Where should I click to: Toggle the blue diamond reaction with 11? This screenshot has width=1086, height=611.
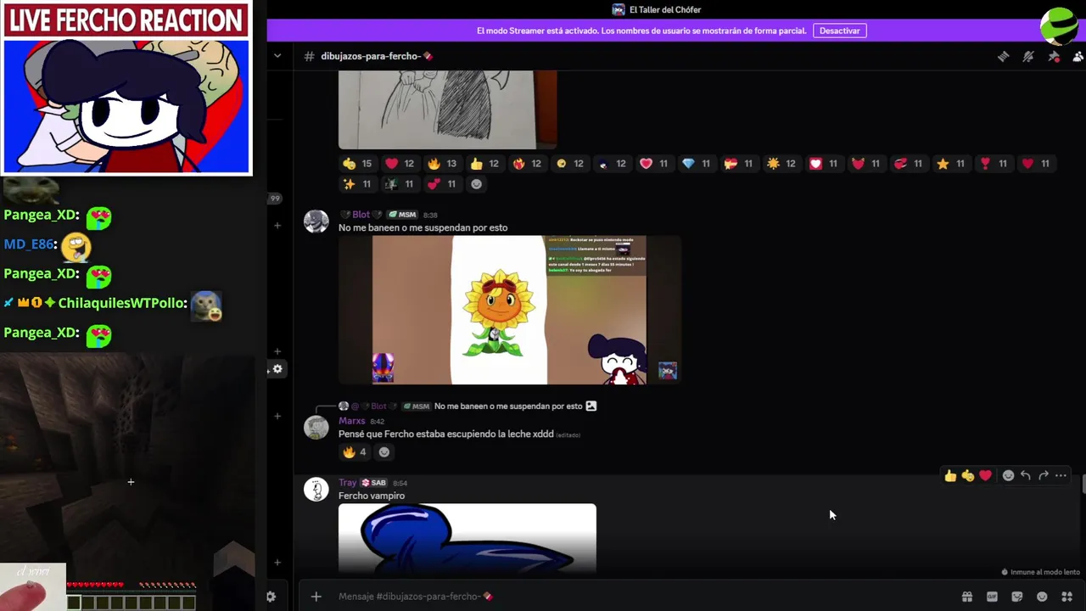pos(696,164)
